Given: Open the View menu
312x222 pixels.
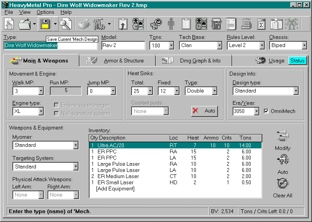Looking at the screenshot, I should pos(25,12).
